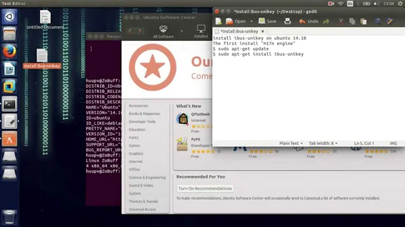The width and height of the screenshot is (405, 227).
Task: Open Developer Tools category
Action: tap(142, 122)
